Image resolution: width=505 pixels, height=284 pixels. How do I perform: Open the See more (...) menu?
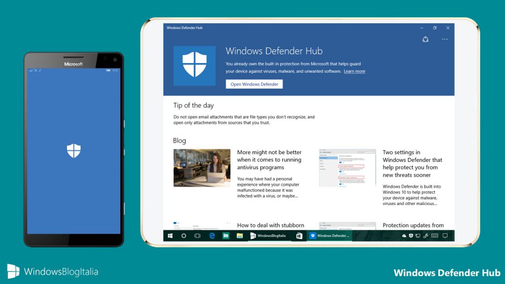[x=445, y=39]
